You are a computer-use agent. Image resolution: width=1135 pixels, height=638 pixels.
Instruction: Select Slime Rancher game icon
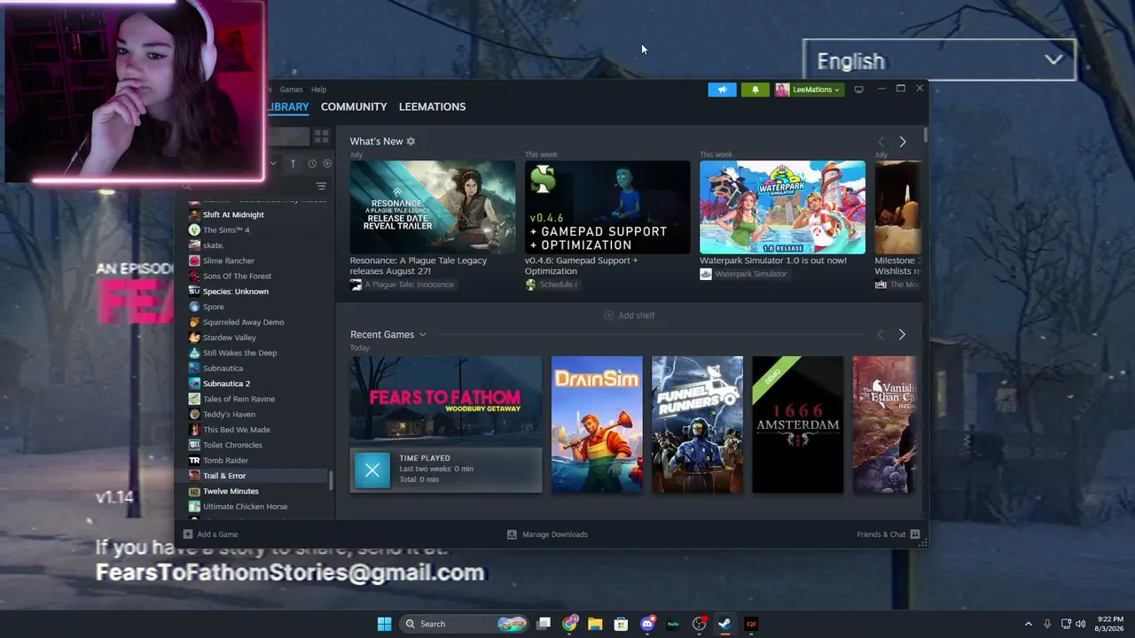click(194, 261)
